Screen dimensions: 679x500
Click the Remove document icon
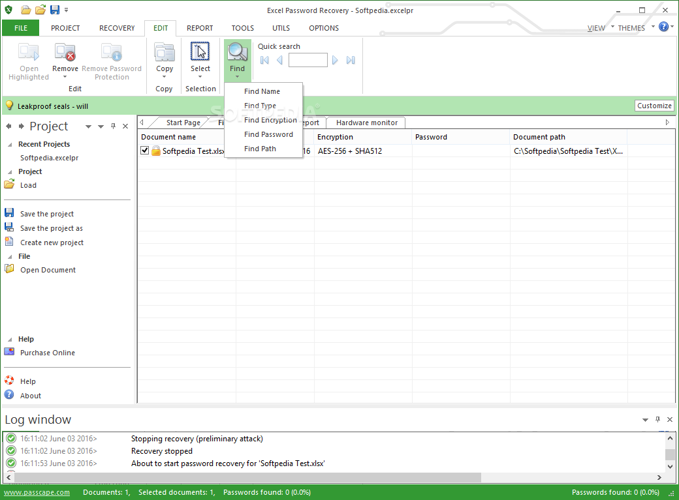pos(65,51)
